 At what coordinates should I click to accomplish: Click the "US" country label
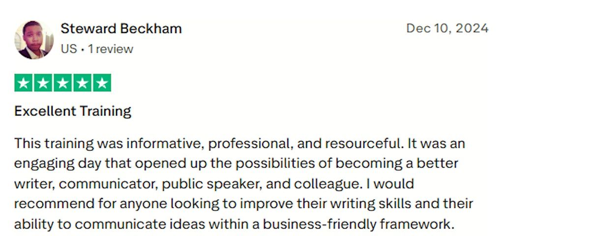(68, 49)
